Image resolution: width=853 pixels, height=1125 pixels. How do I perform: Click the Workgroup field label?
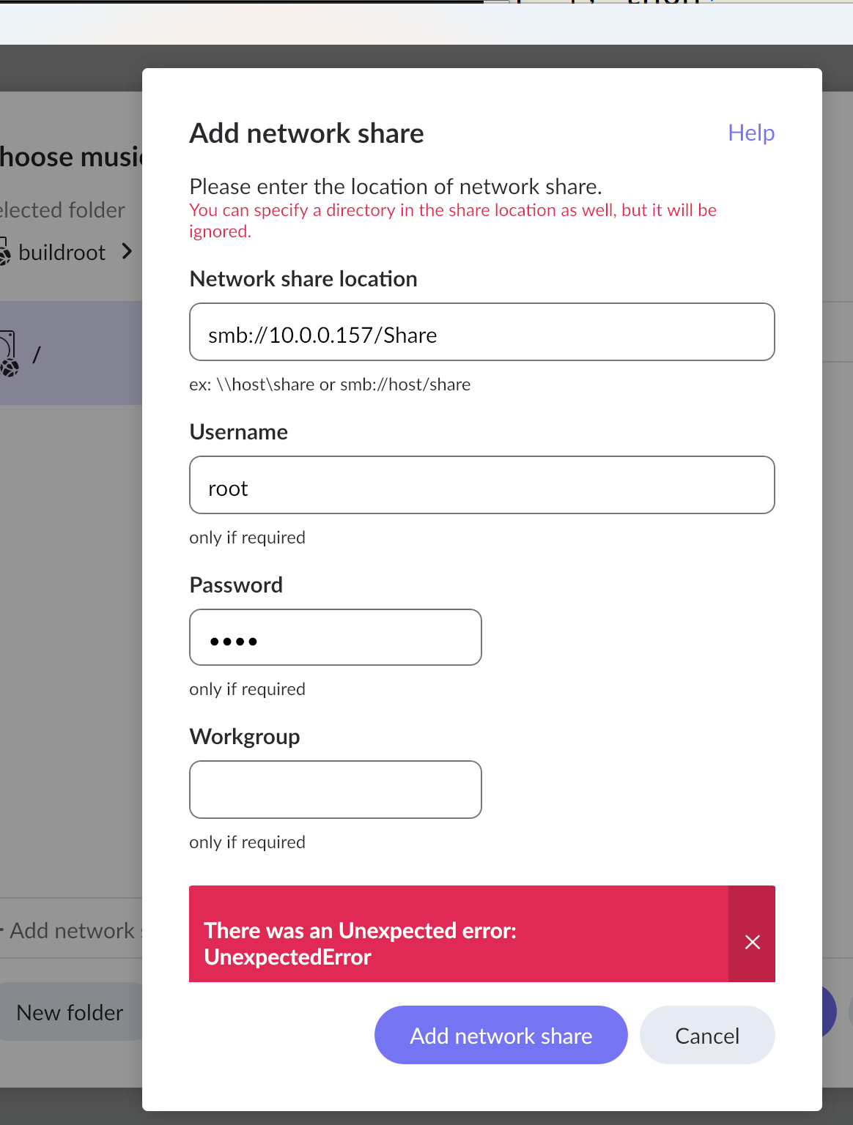245,737
